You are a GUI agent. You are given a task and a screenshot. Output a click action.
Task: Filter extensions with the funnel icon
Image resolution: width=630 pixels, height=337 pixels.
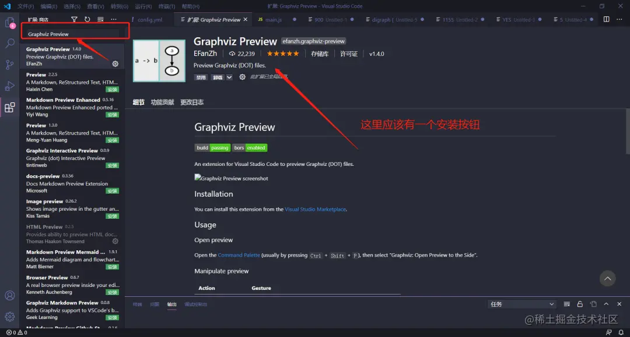point(74,19)
